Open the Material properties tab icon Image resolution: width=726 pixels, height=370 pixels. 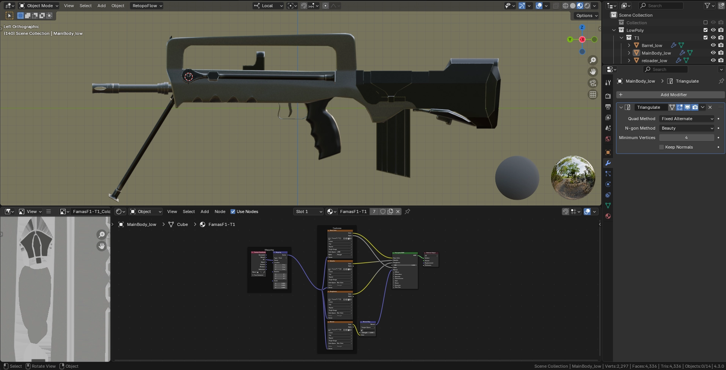(608, 216)
